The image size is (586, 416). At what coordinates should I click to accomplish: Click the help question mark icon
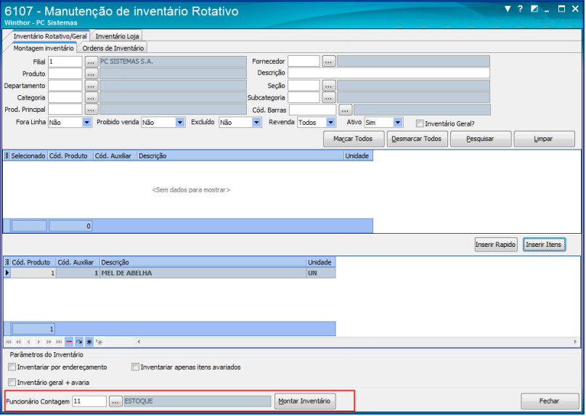[x=520, y=9]
